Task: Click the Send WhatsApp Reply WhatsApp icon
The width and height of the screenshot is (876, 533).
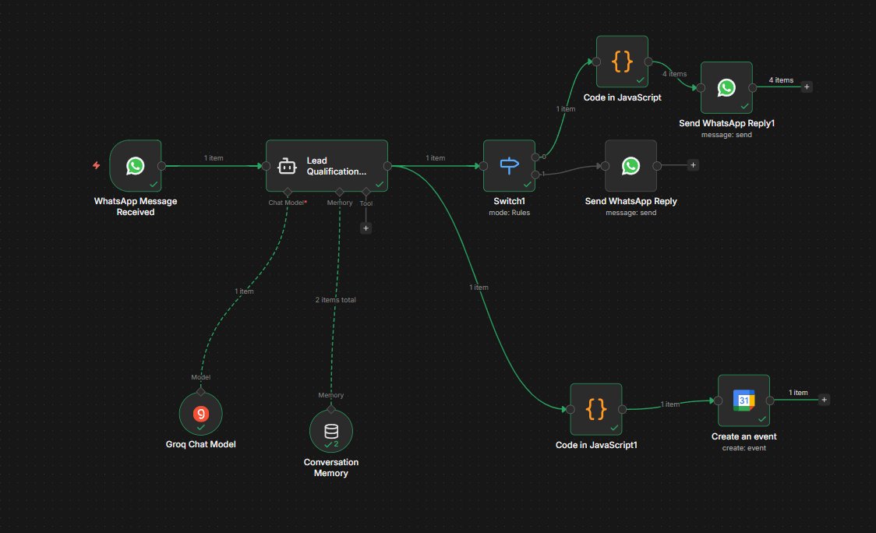Action: [x=631, y=165]
